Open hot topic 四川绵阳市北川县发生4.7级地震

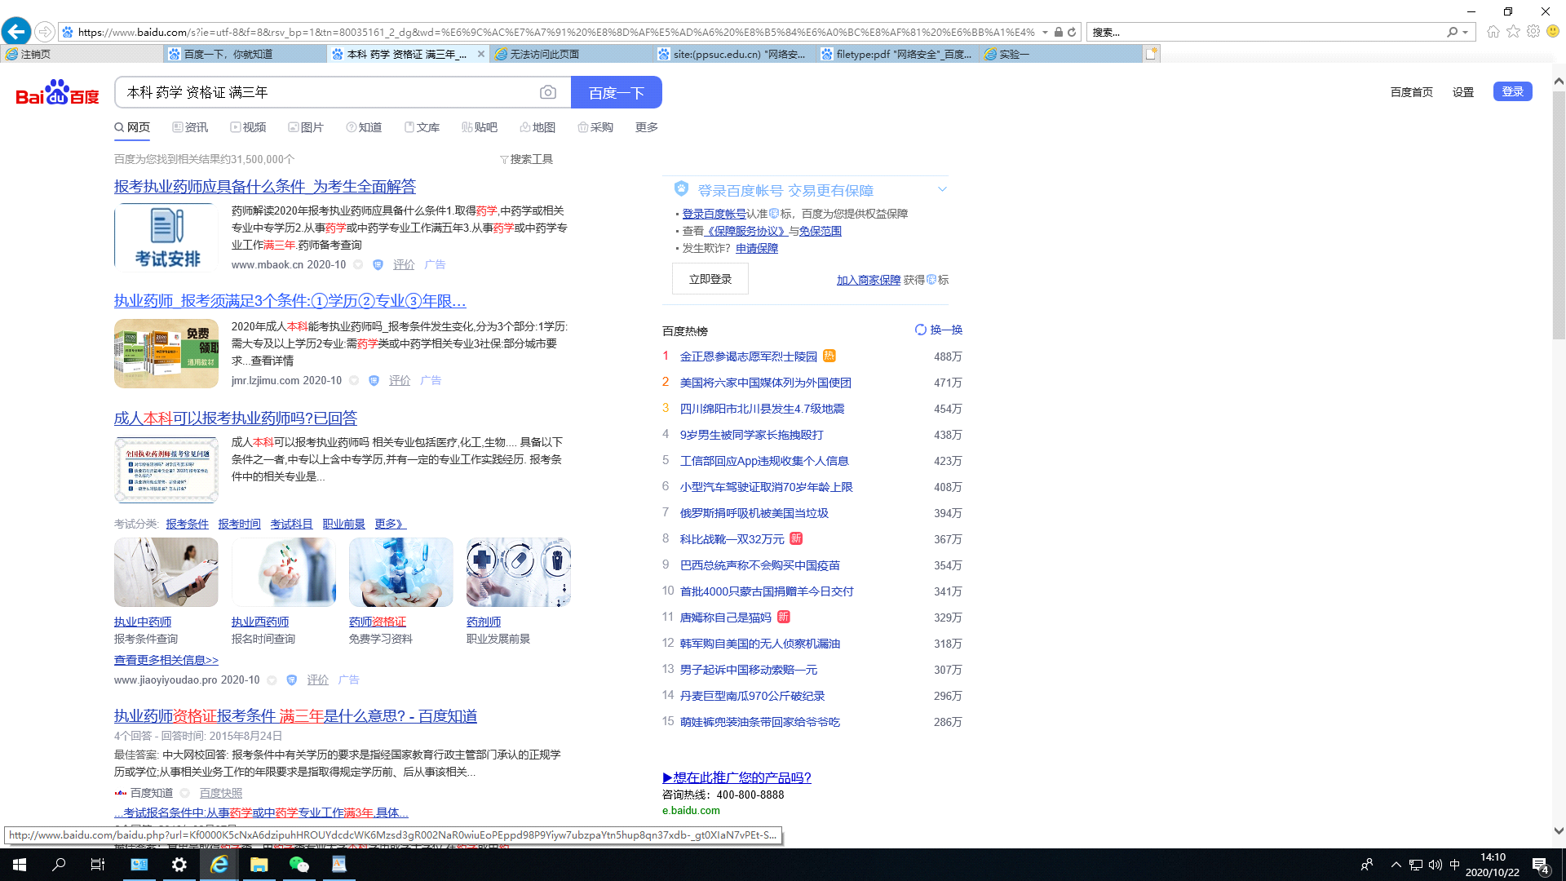click(762, 409)
